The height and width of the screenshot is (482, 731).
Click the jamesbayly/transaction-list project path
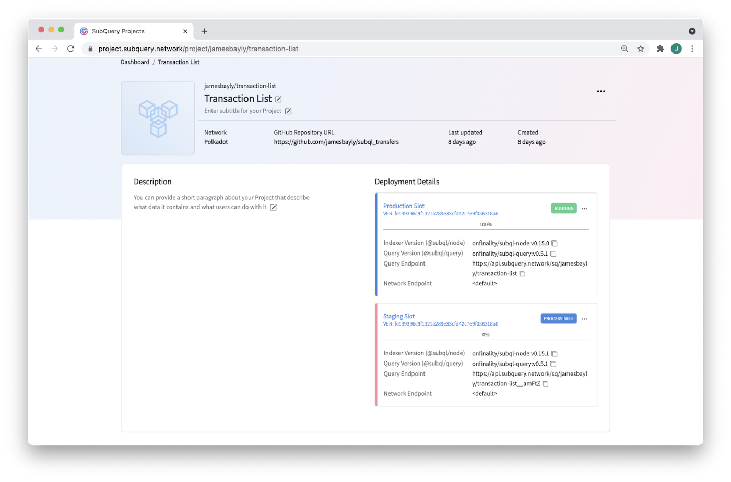coord(240,86)
